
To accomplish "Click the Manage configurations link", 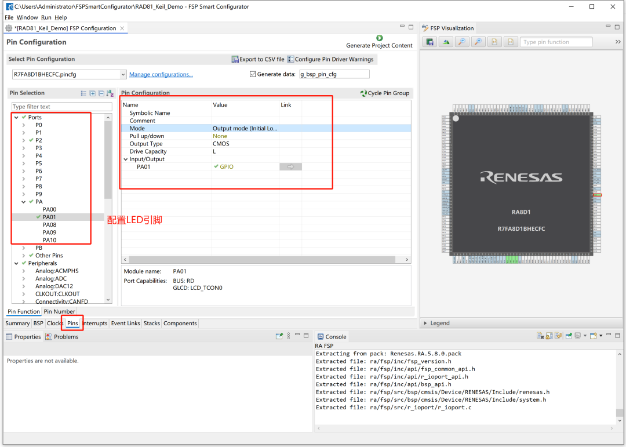I will (161, 74).
